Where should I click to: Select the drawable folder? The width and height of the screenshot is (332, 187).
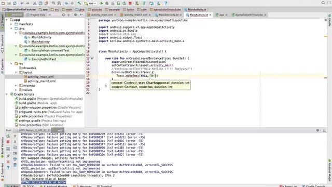[x=30, y=68]
